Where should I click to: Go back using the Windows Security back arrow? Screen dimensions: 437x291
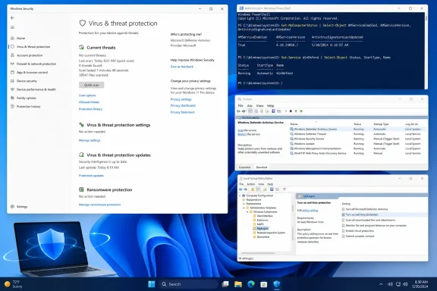click(x=12, y=18)
